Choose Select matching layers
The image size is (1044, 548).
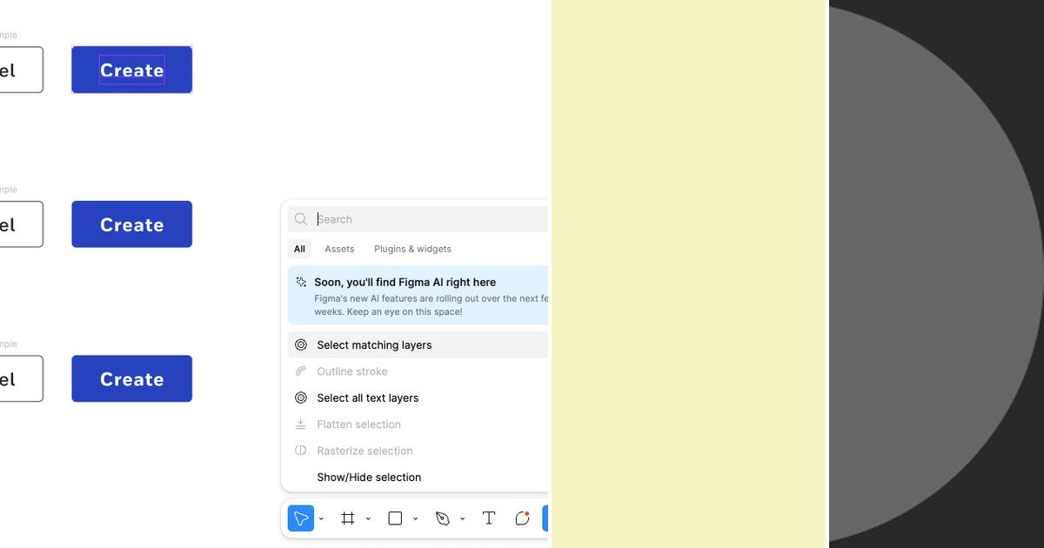(374, 344)
